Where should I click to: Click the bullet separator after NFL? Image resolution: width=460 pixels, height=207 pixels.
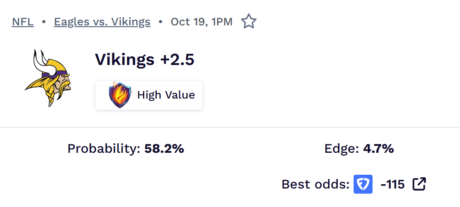[44, 22]
